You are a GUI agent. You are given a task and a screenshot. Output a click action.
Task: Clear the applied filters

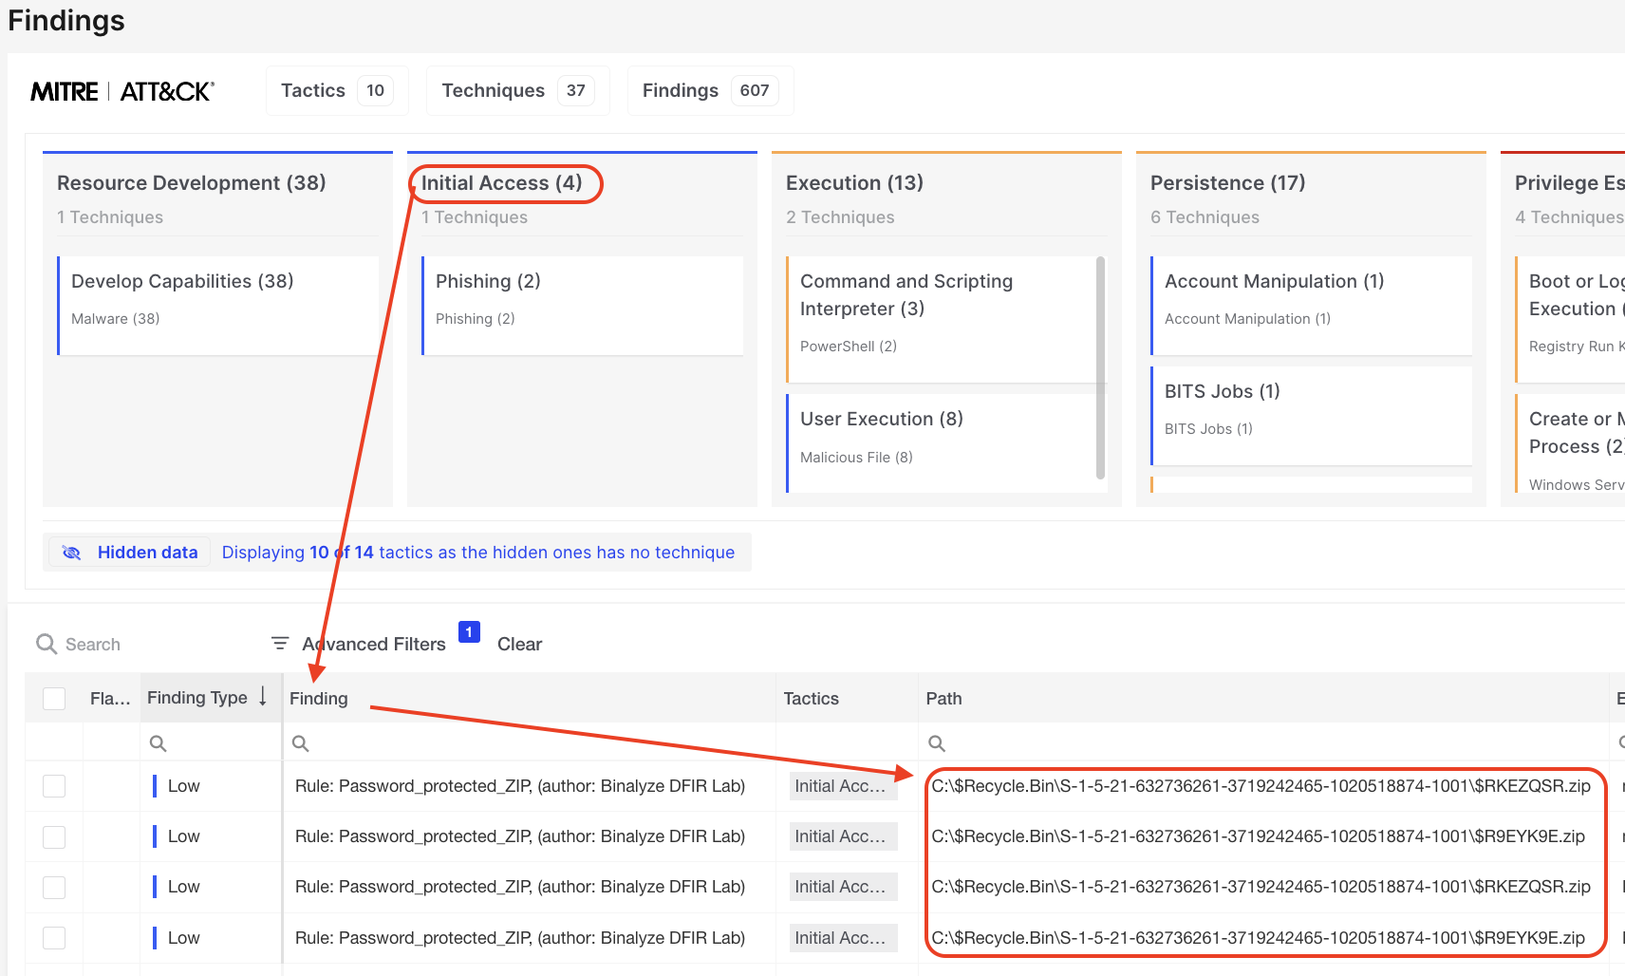click(x=519, y=644)
